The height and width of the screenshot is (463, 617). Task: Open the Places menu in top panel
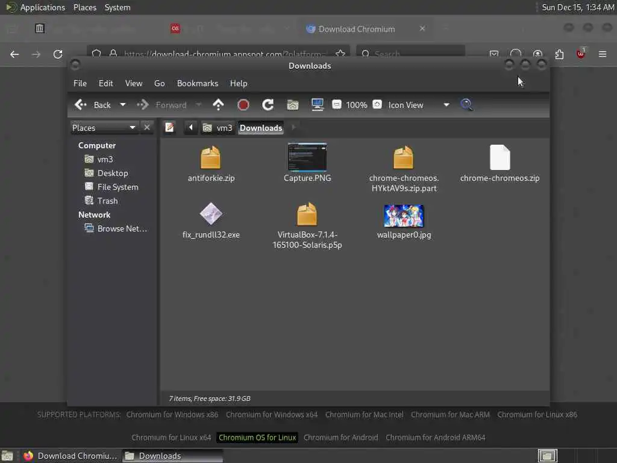pyautogui.click(x=84, y=7)
